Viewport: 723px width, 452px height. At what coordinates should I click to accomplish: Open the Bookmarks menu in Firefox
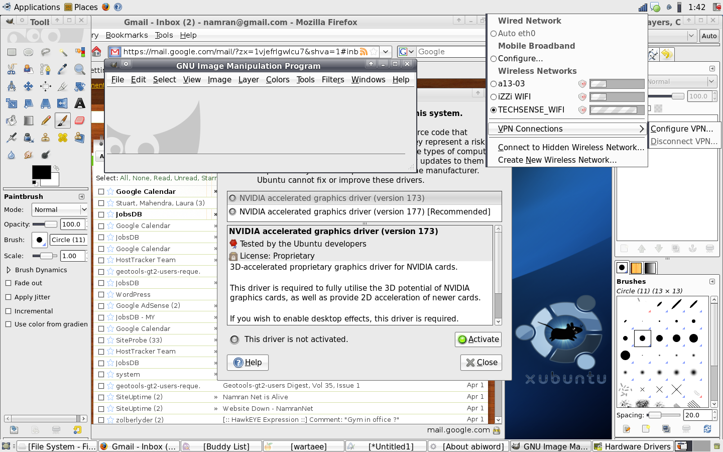tap(127, 35)
